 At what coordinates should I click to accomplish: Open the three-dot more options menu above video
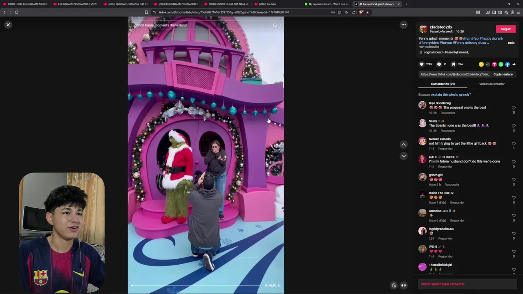403,25
